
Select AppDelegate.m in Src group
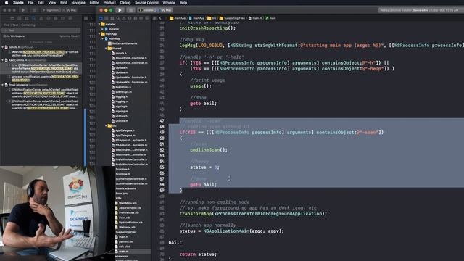coord(125,136)
